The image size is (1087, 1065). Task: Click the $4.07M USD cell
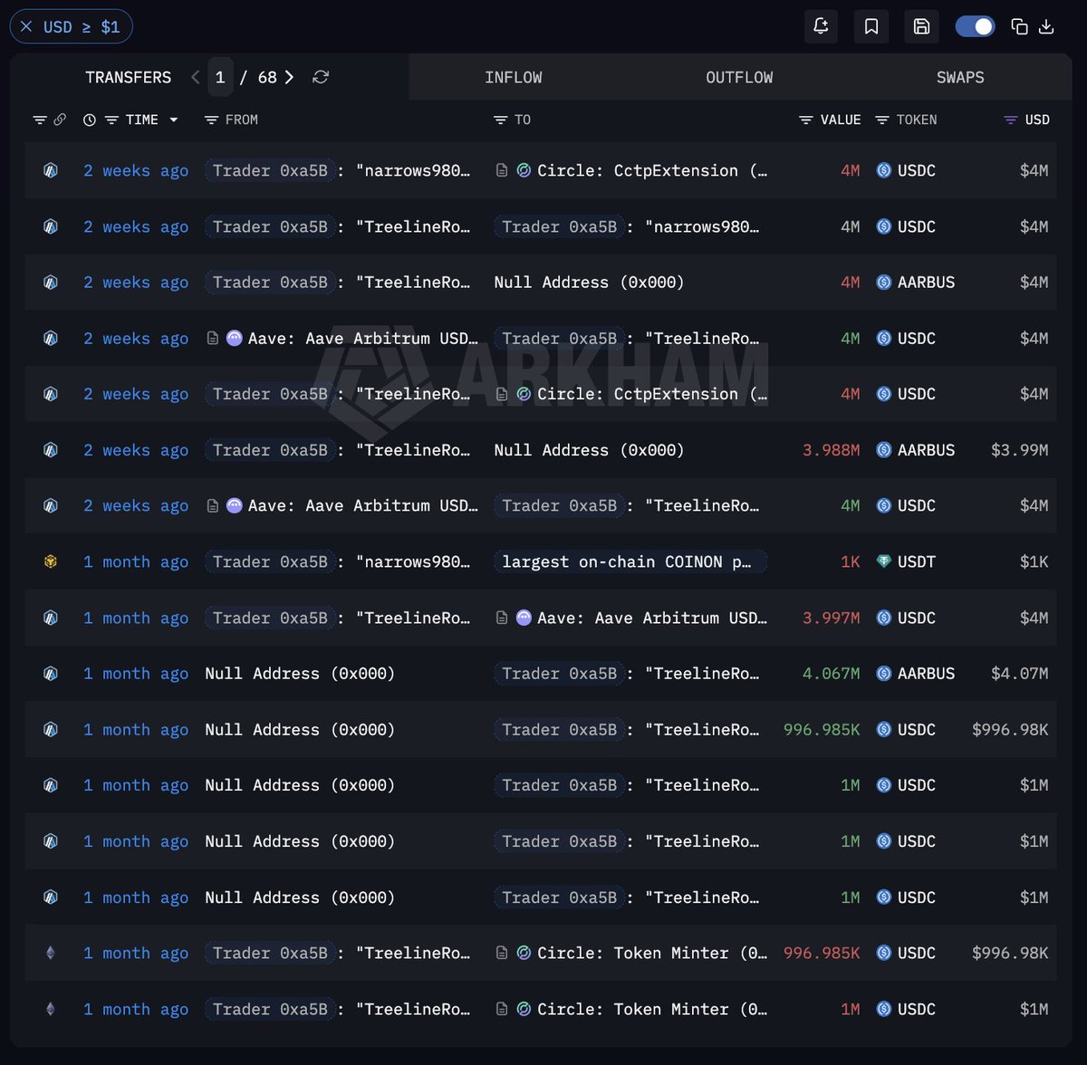(x=1019, y=674)
